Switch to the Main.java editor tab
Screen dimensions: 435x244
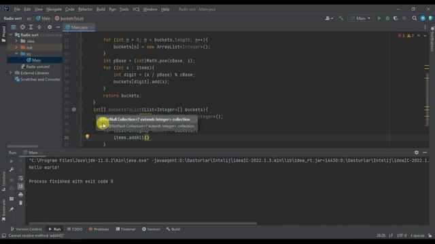[x=79, y=27]
